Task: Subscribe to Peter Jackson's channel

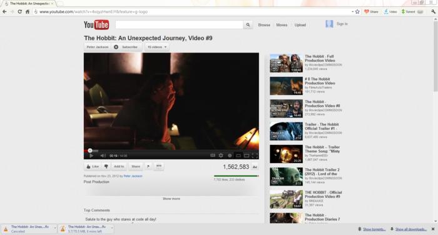Action: (x=126, y=47)
